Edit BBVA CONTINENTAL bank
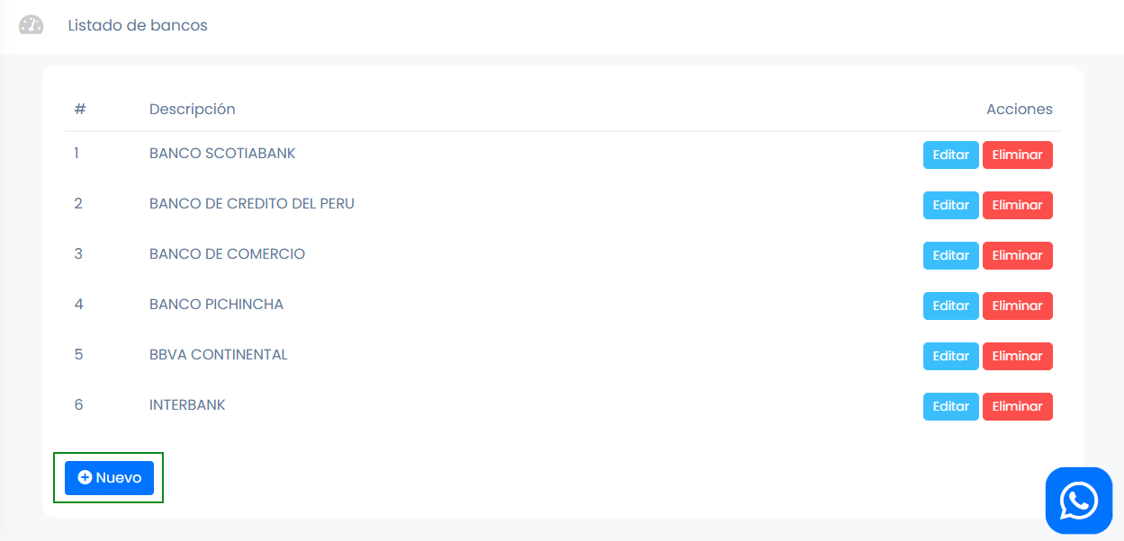1124x541 pixels. point(950,356)
